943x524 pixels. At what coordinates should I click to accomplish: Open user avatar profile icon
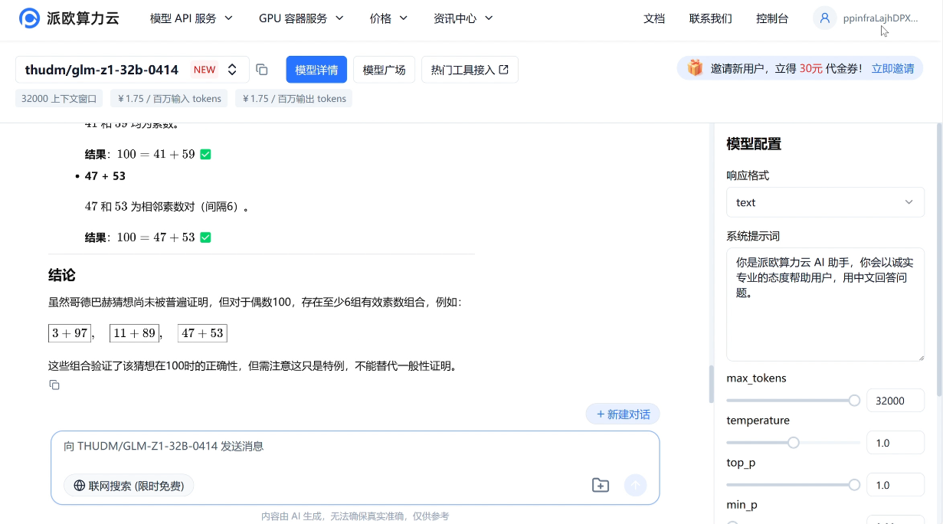pos(824,18)
